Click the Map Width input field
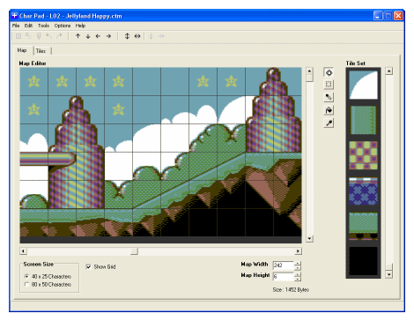Screen dimensions: 414x321 pos(283,265)
